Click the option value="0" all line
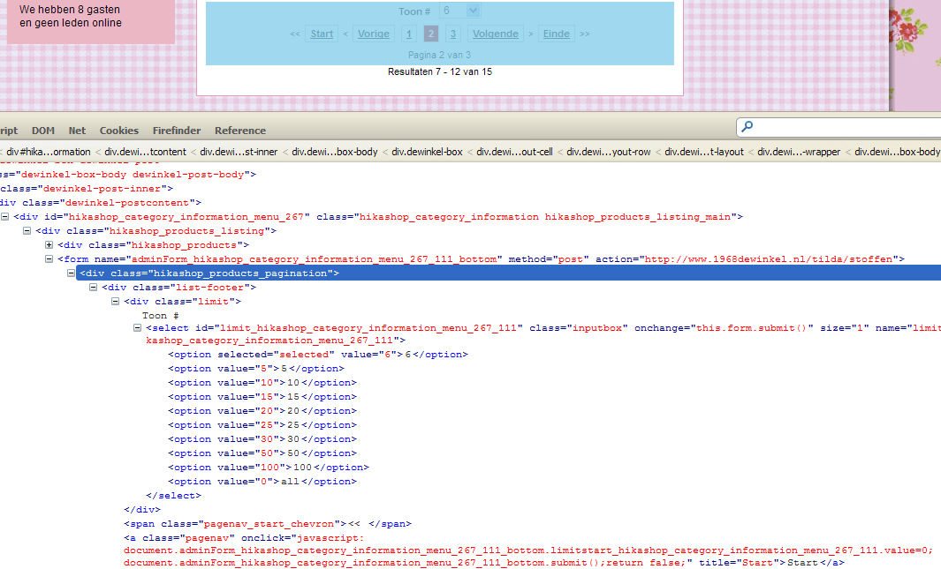Image resolution: width=941 pixels, height=569 pixels. [x=262, y=482]
